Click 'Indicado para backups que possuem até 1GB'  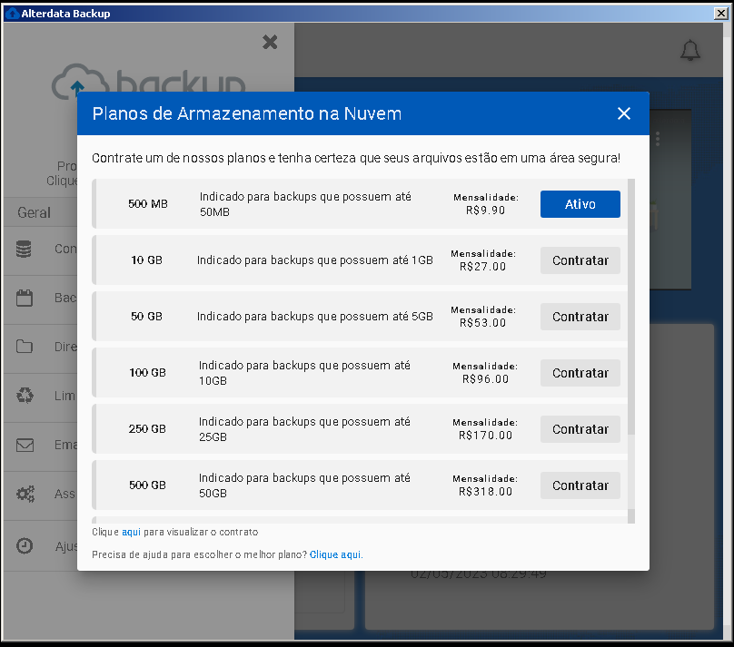pos(315,260)
